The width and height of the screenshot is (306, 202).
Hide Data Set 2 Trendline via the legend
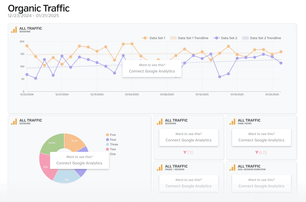(262, 38)
